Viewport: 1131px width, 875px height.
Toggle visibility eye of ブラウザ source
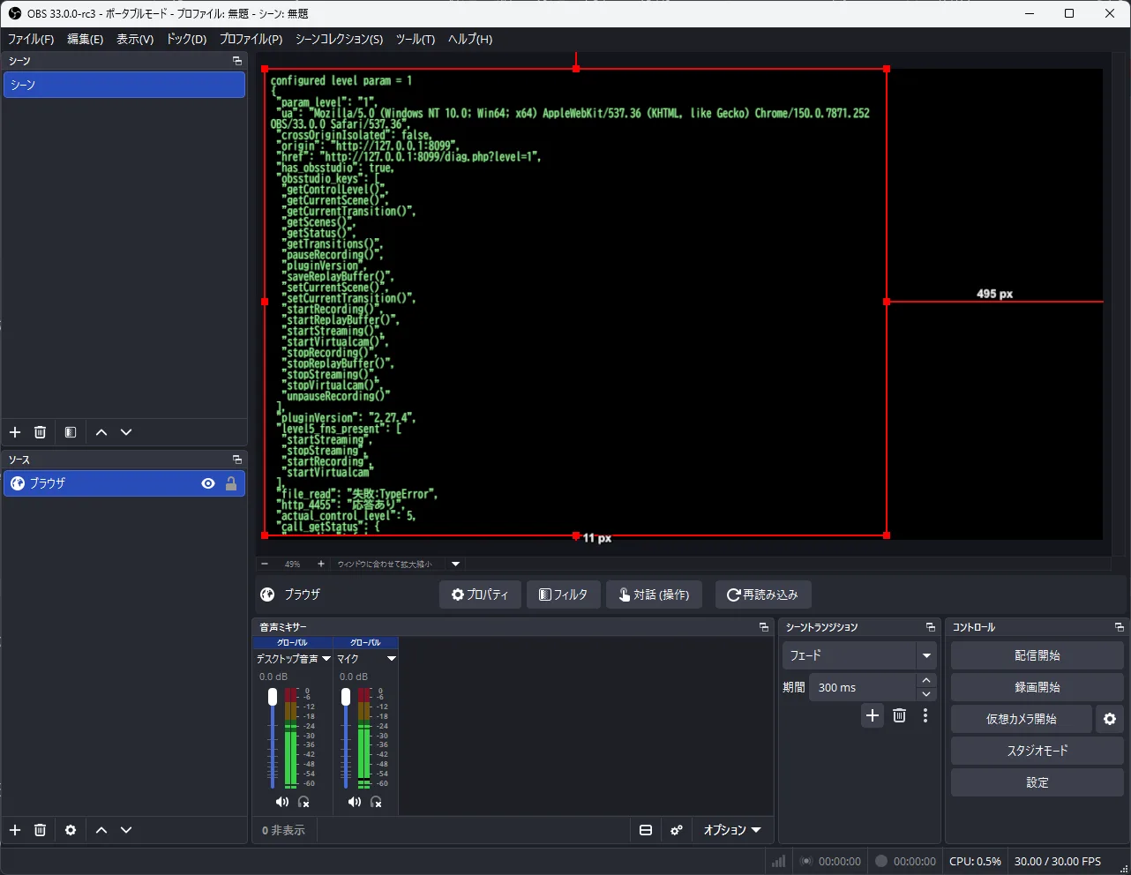(208, 483)
